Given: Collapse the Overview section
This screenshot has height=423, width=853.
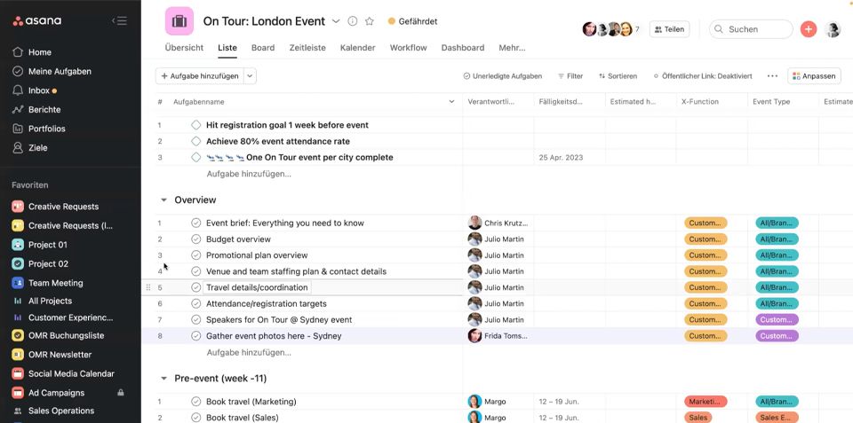Looking at the screenshot, I should (x=163, y=200).
